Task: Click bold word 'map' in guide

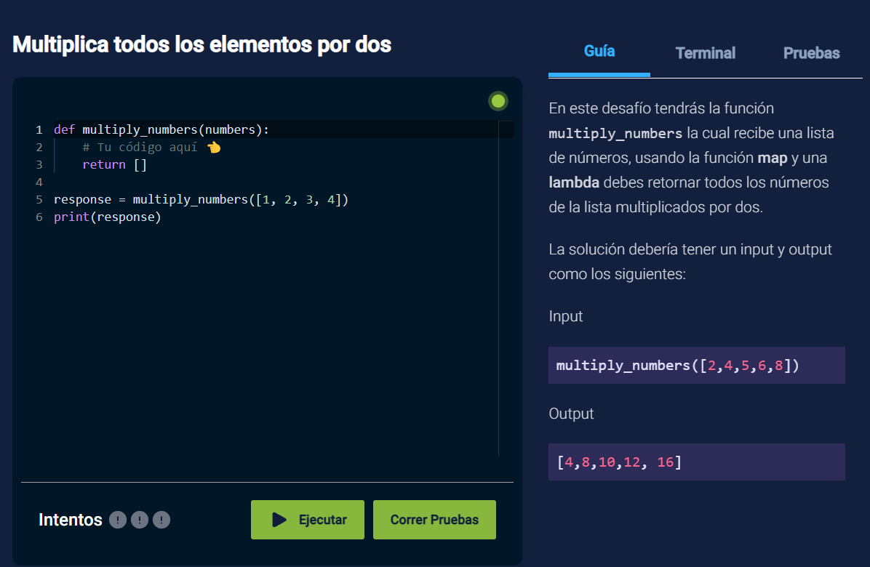Action: click(x=773, y=158)
